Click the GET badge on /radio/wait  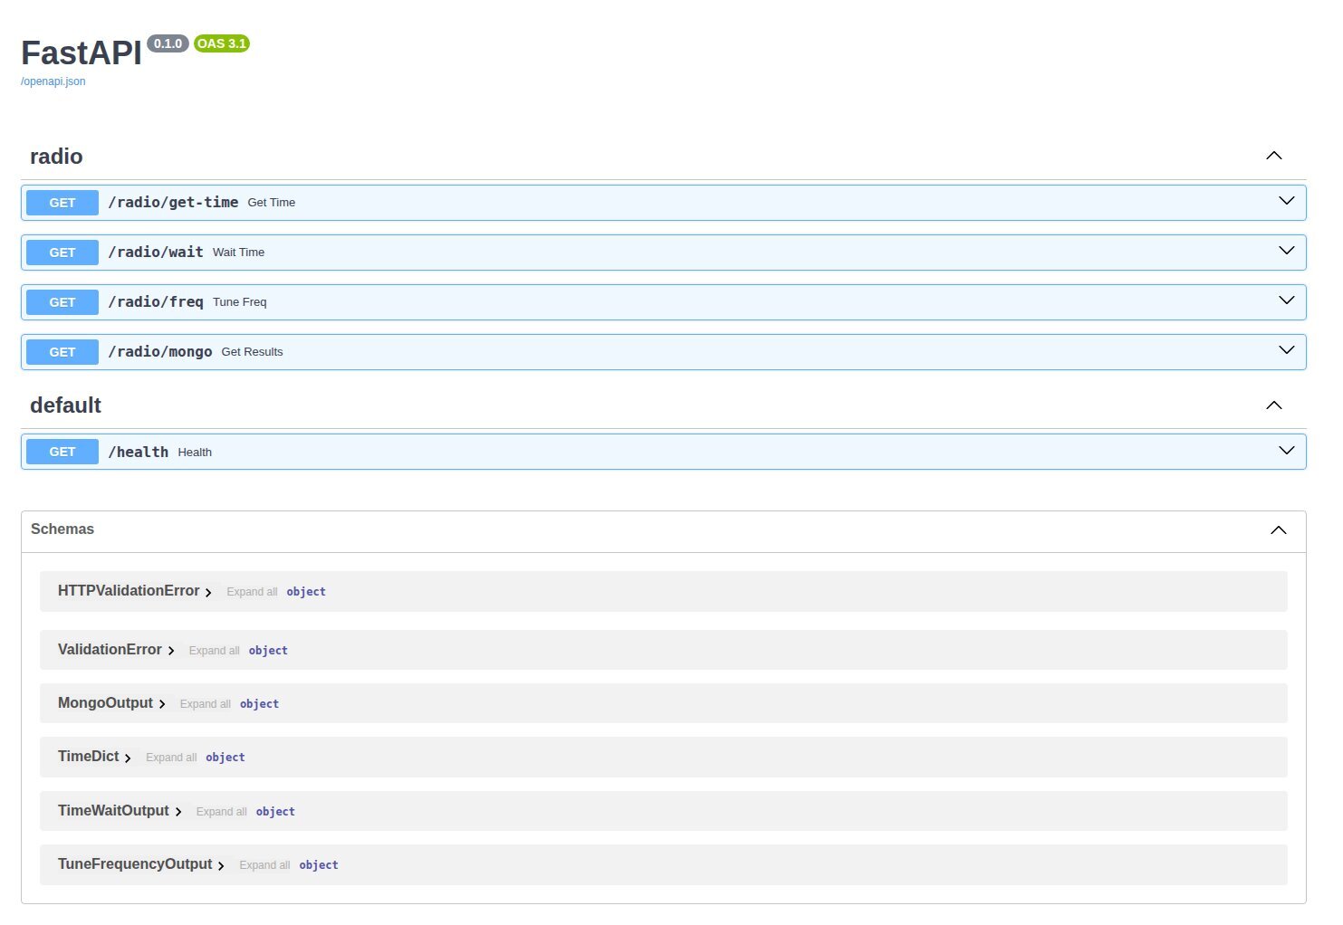pyautogui.click(x=62, y=252)
